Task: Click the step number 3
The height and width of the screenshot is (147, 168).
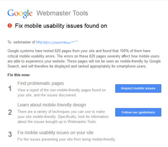Action: 10,134
